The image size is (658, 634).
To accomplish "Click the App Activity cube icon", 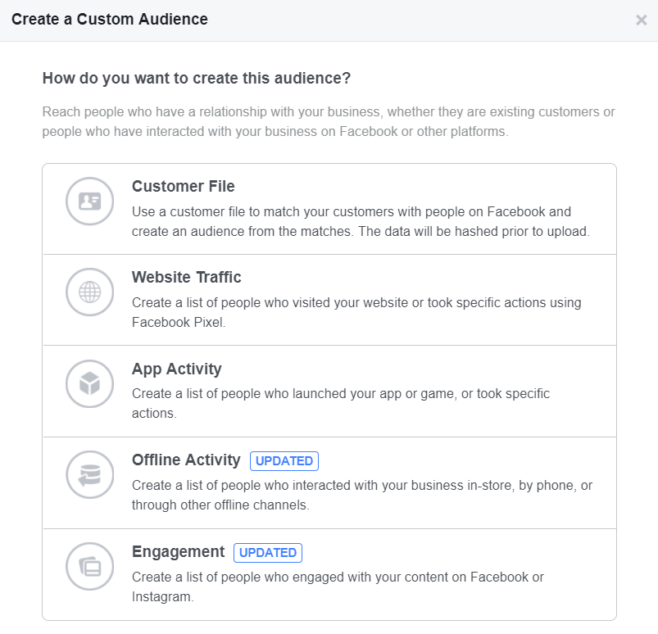I will 89,383.
